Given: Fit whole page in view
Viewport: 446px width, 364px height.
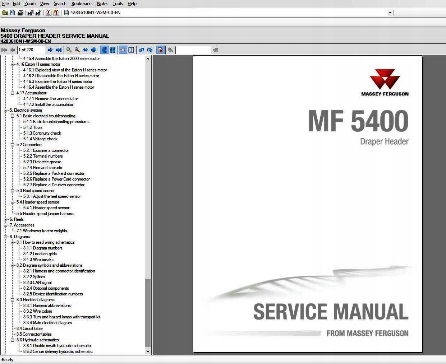Looking at the screenshot, I should (93, 50).
